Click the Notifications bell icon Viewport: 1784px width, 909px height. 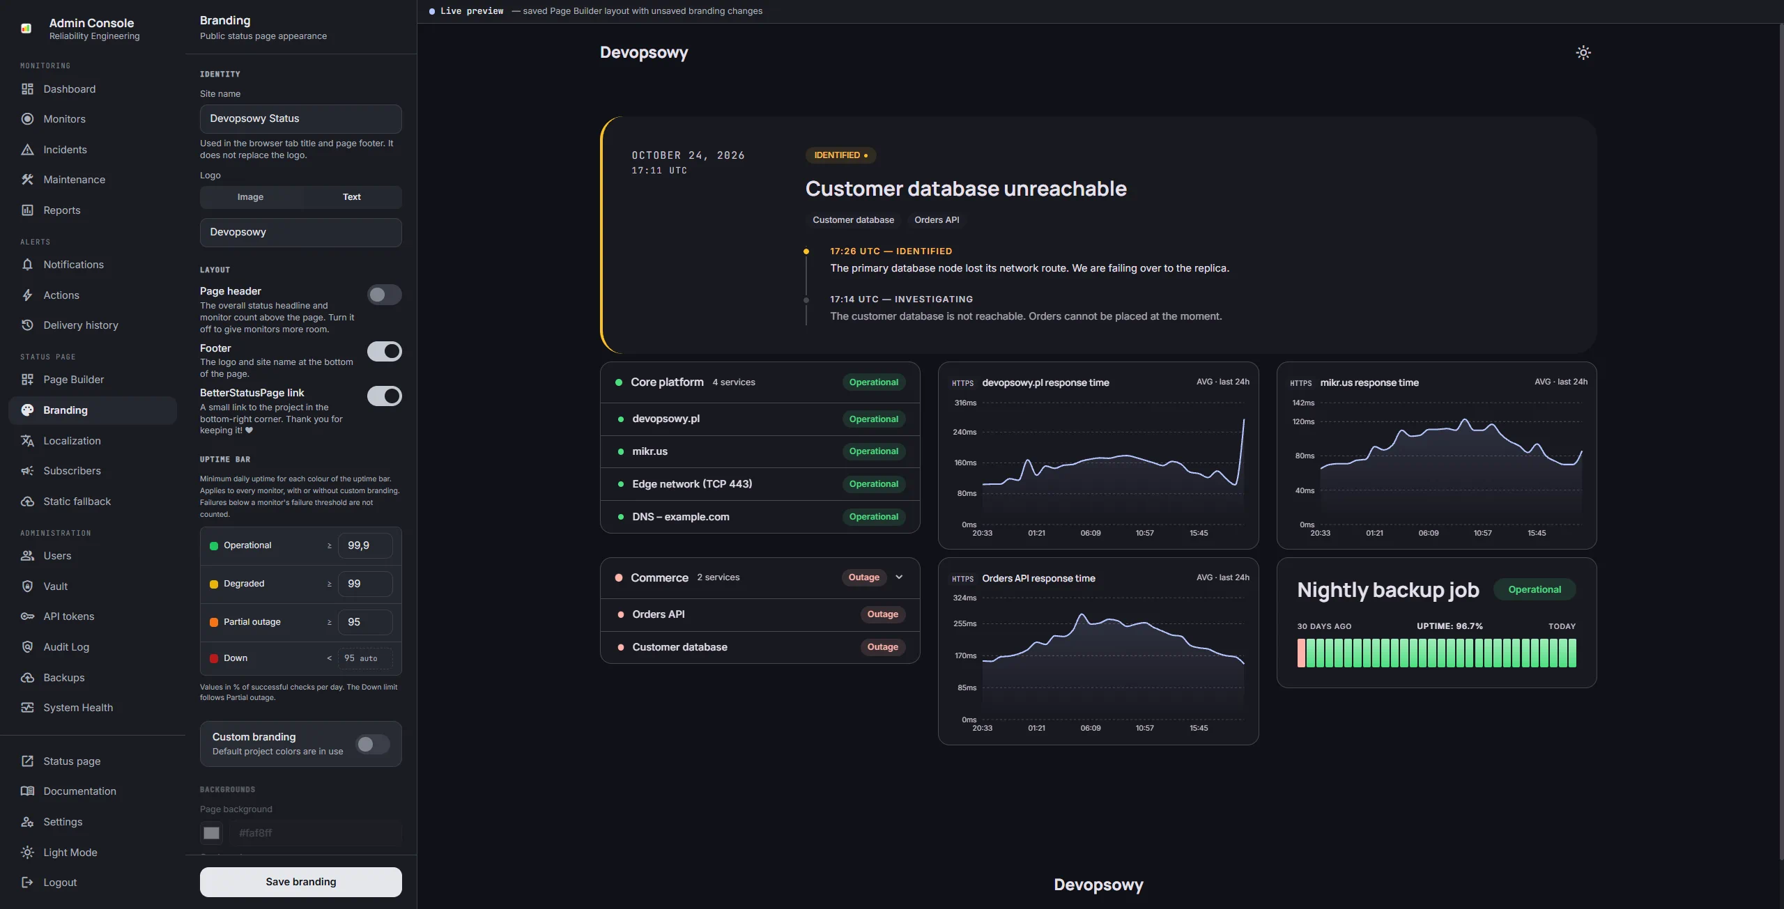[x=27, y=265]
